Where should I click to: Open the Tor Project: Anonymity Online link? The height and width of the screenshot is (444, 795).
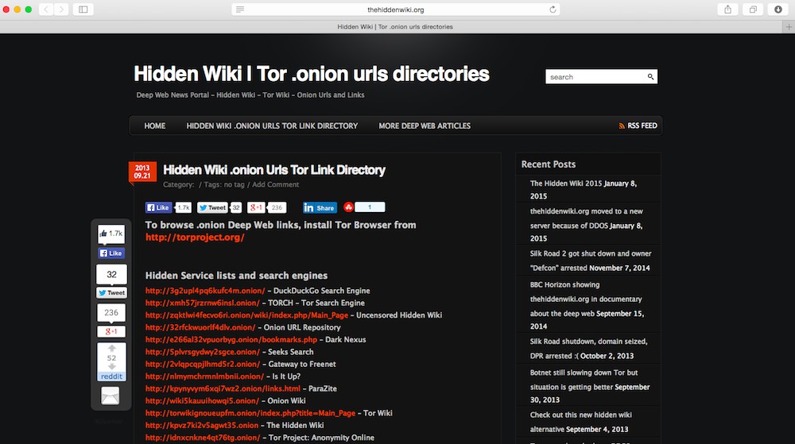click(203, 437)
